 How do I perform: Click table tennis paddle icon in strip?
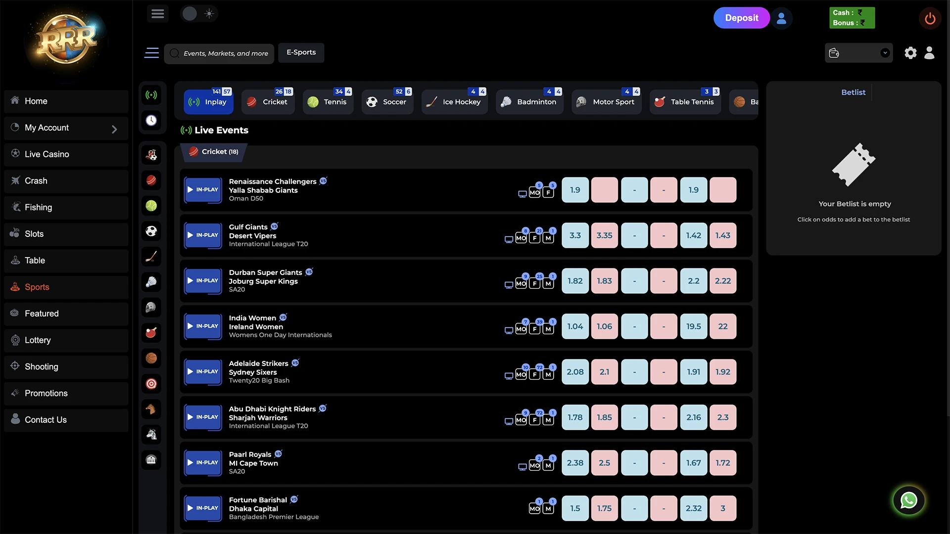coord(151,333)
